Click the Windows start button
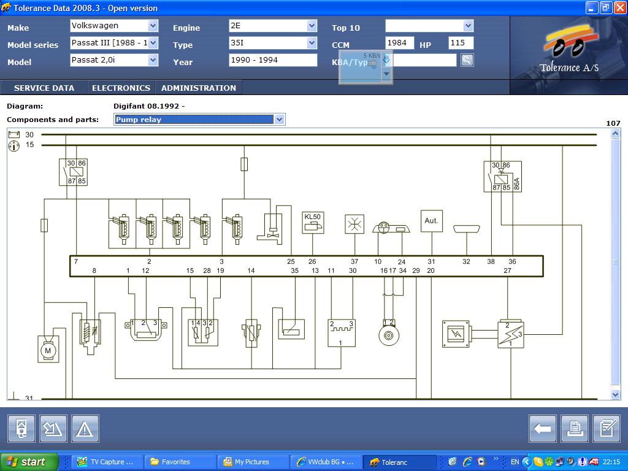Screen dimensions: 628x471 [29, 462]
